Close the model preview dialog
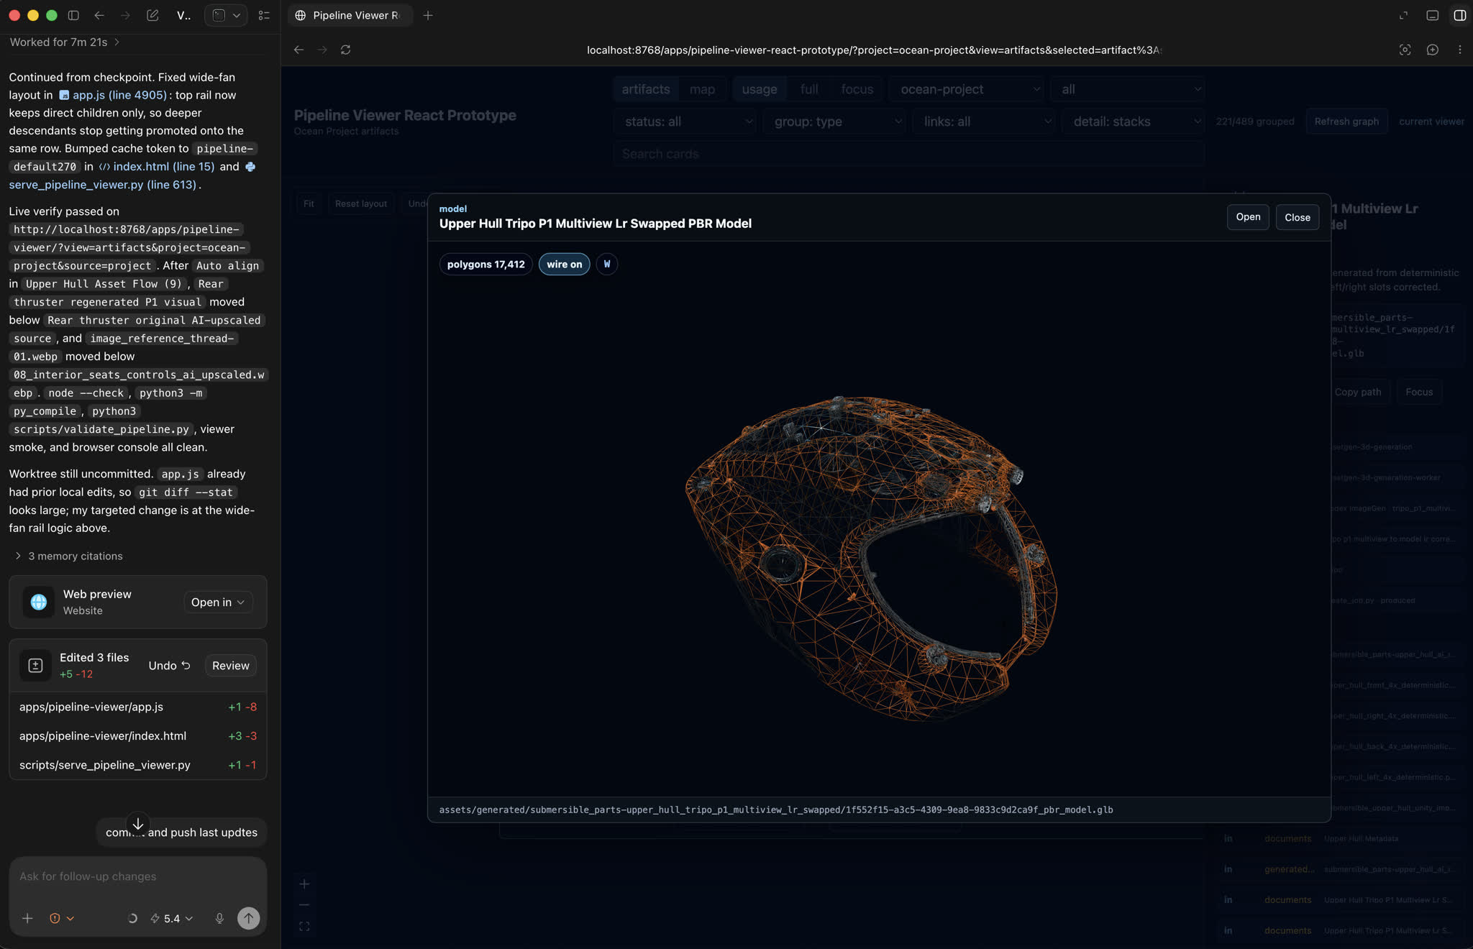Viewport: 1473px width, 949px height. (x=1297, y=217)
